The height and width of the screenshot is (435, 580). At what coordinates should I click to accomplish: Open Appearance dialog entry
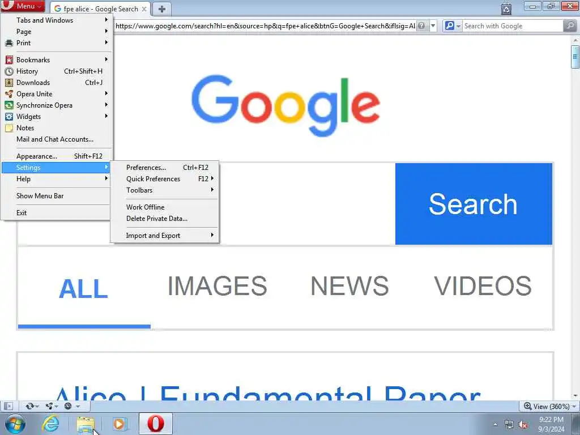57,156
